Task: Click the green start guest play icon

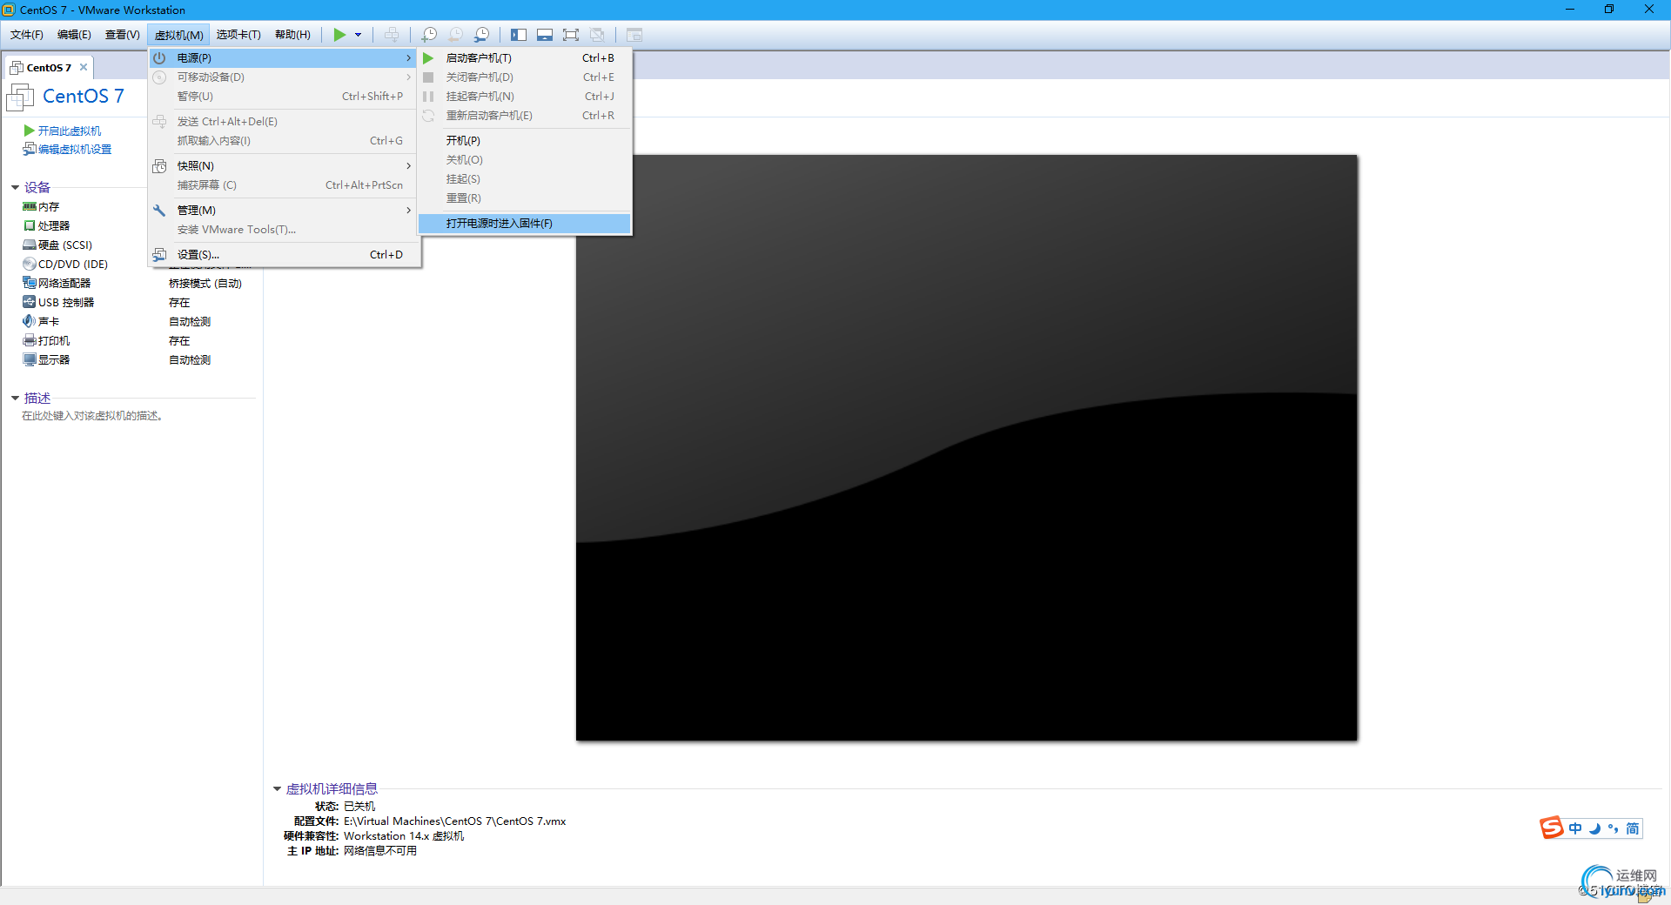Action: tap(428, 57)
